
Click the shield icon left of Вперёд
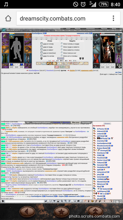[41, 58]
